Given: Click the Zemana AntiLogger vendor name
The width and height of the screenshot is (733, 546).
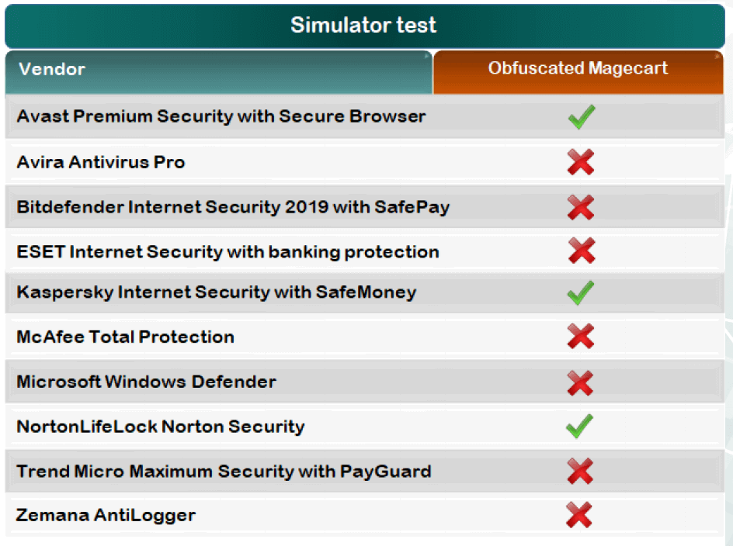Looking at the screenshot, I should (106, 515).
